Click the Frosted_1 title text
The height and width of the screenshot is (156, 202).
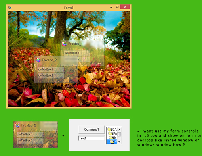click(76, 44)
